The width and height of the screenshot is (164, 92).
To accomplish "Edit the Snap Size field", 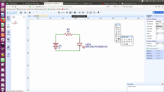I will pos(159,36).
